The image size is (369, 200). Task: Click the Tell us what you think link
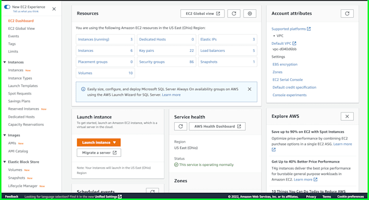point(26,11)
